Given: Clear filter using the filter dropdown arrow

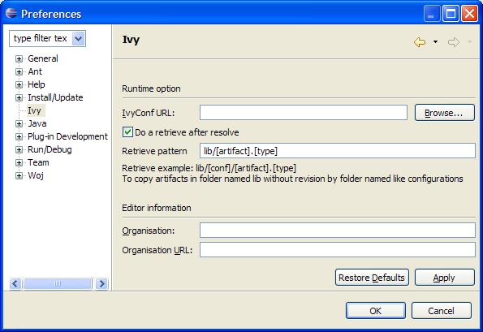Looking at the screenshot, I should (x=78, y=39).
